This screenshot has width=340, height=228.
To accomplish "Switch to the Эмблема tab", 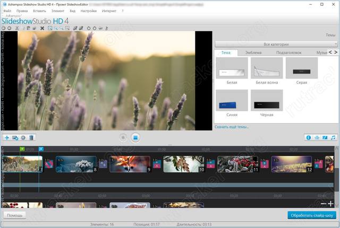I will pyautogui.click(x=253, y=52).
